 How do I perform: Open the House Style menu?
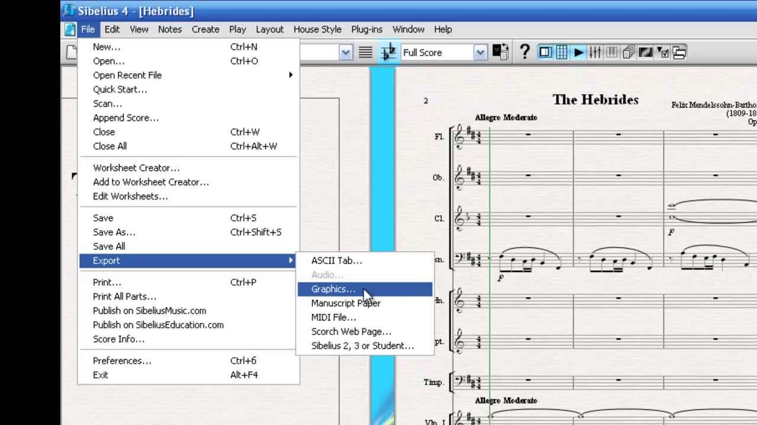(318, 29)
